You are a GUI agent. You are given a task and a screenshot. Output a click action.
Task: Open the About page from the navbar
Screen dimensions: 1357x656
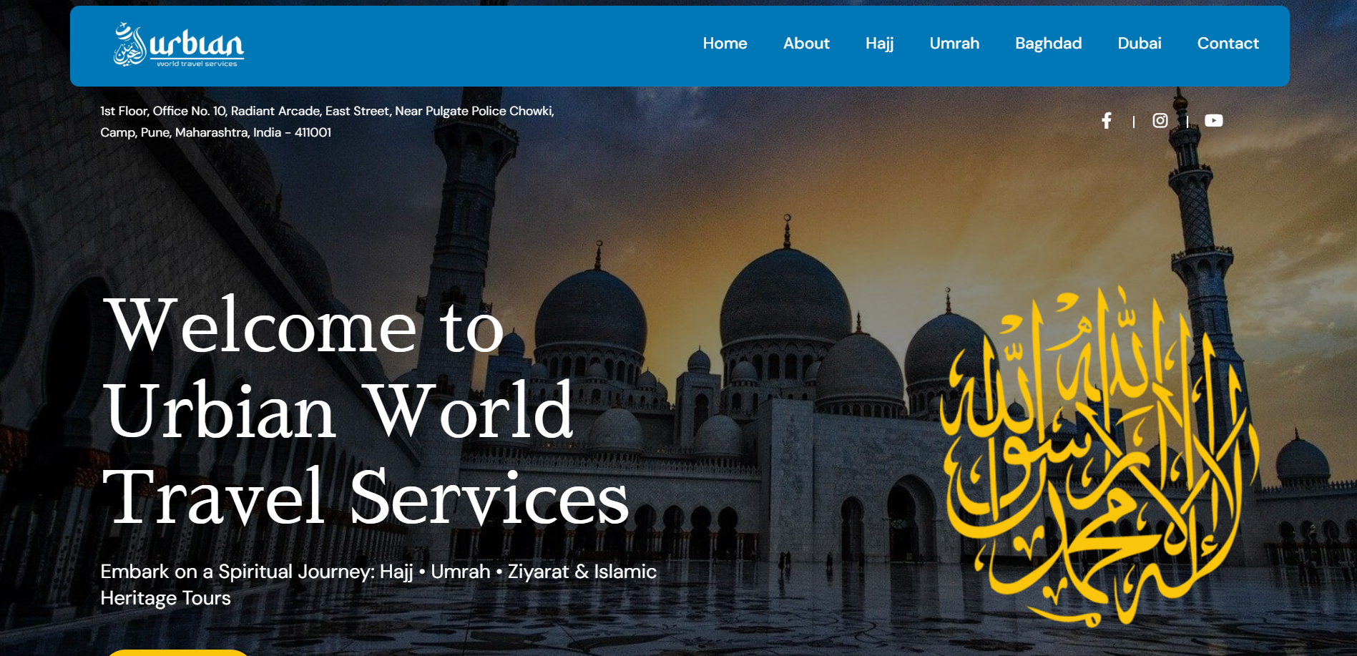click(806, 44)
